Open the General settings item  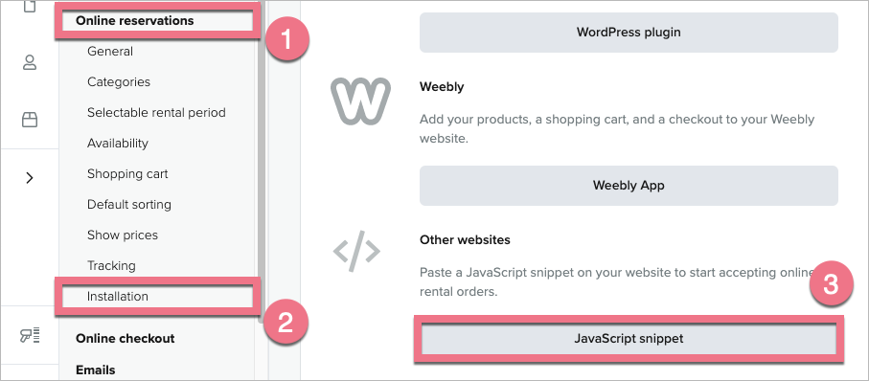coord(110,52)
